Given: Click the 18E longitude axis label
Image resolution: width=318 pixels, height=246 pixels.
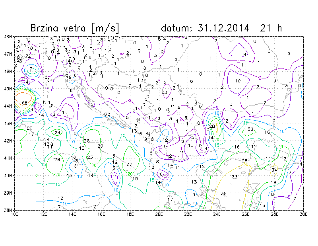Looking at the screenshot, I should [x=130, y=214].
